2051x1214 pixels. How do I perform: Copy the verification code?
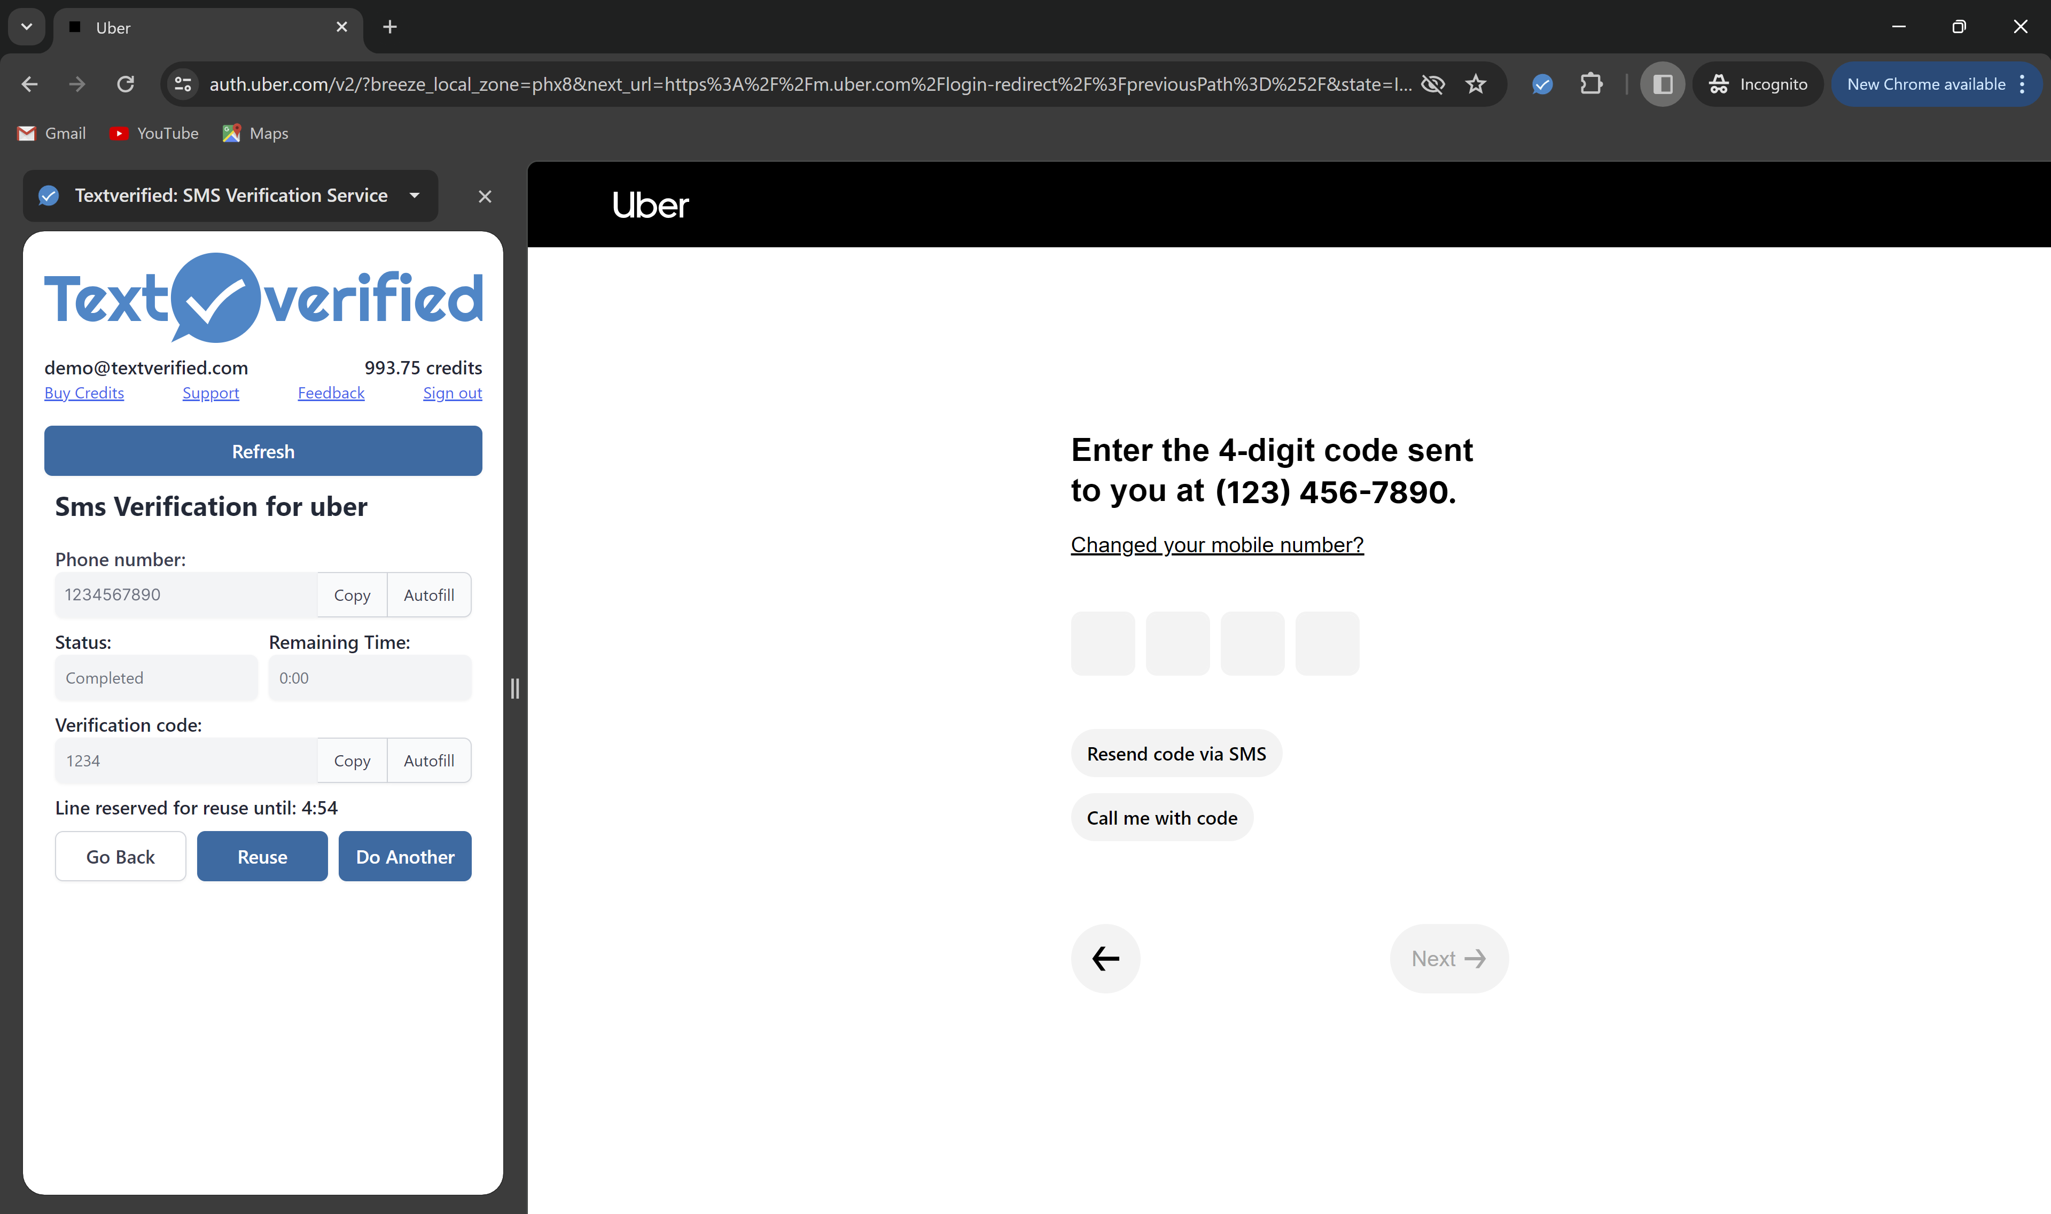tap(352, 760)
